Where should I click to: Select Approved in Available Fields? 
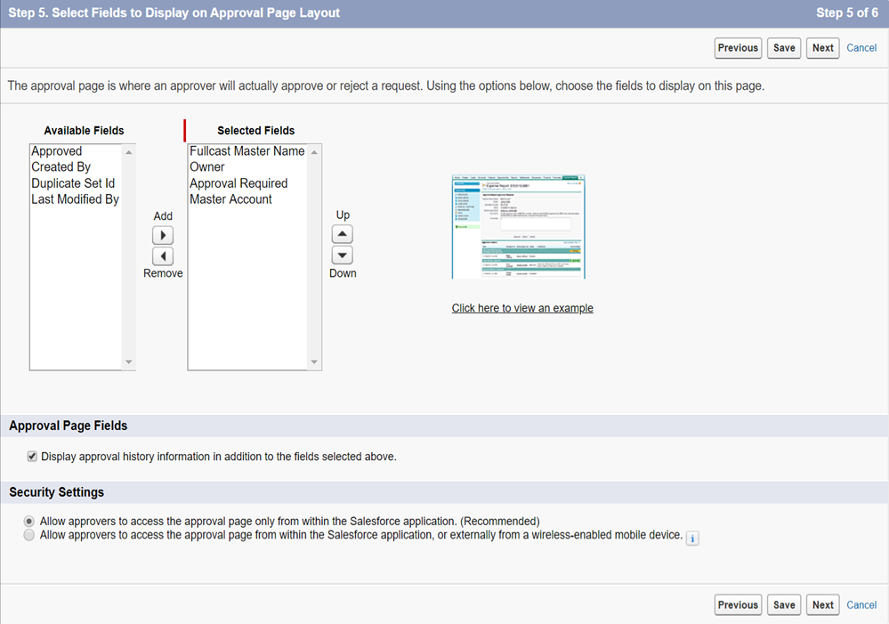point(76,151)
